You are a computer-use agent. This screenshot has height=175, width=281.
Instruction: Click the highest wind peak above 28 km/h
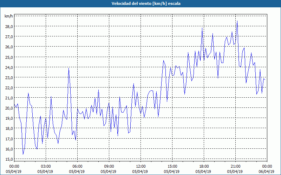click(237, 21)
